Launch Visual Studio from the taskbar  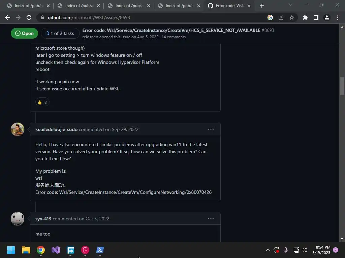[x=56, y=250]
